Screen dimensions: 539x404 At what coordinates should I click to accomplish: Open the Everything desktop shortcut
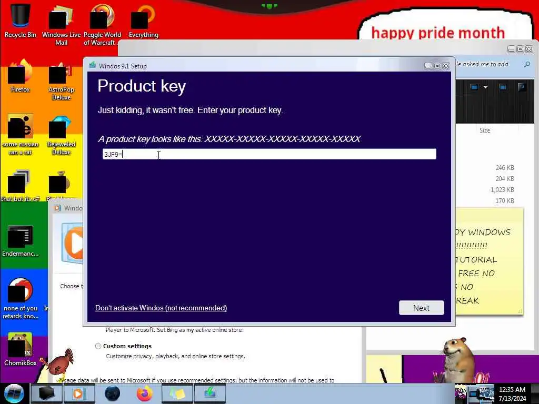(143, 21)
